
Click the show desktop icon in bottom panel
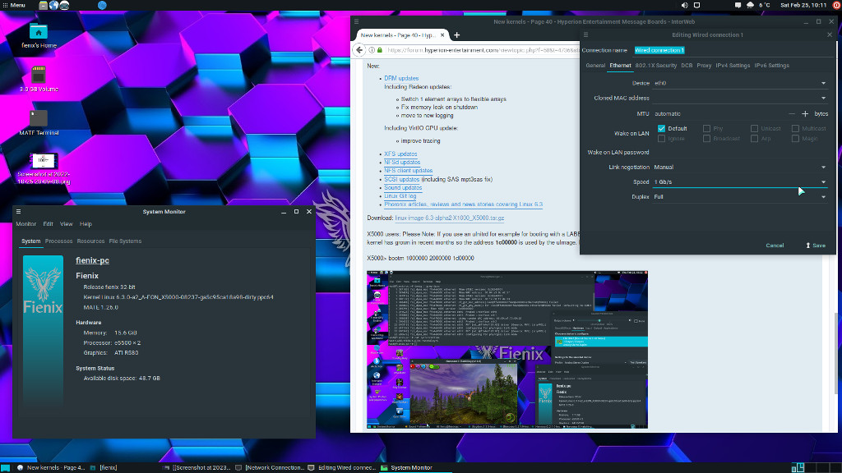pos(6,467)
